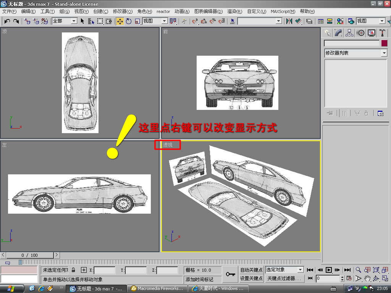Switch to the Utilities hammer tab
Viewport: 391px width, 293px height.
coord(382,33)
